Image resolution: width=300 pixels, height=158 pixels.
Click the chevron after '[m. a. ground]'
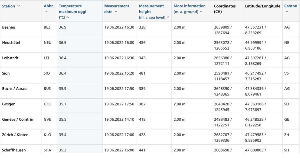[x=201, y=12]
